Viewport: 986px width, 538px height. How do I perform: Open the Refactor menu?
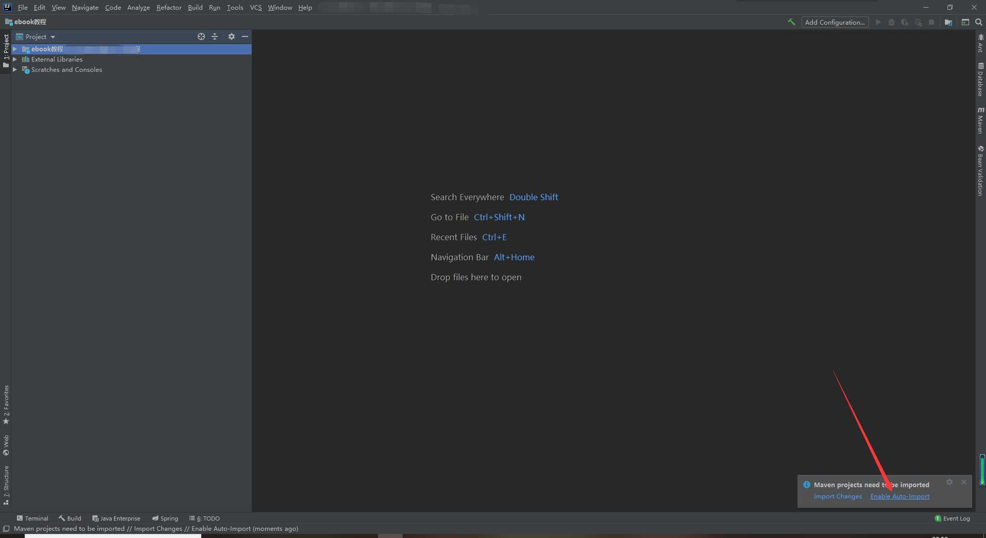coord(169,7)
